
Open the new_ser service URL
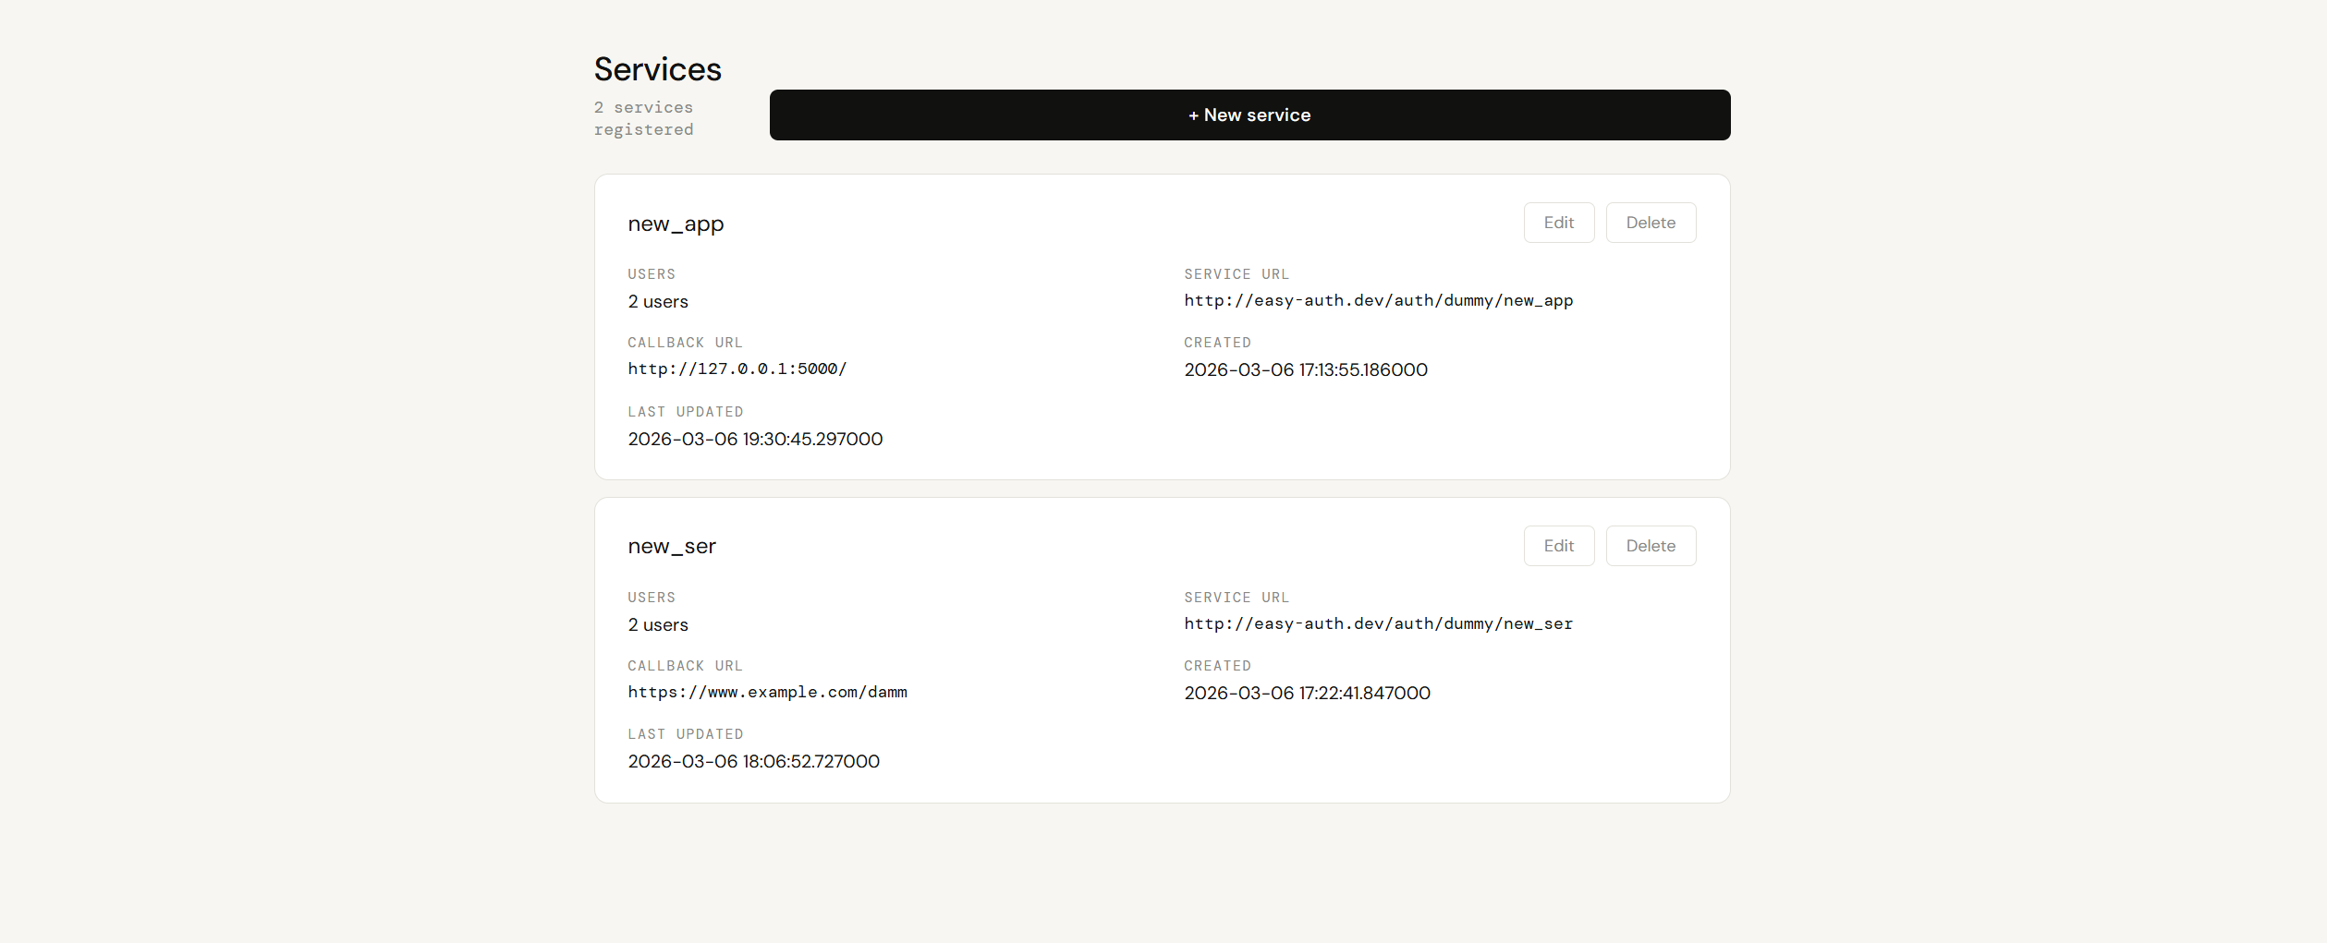click(1377, 623)
